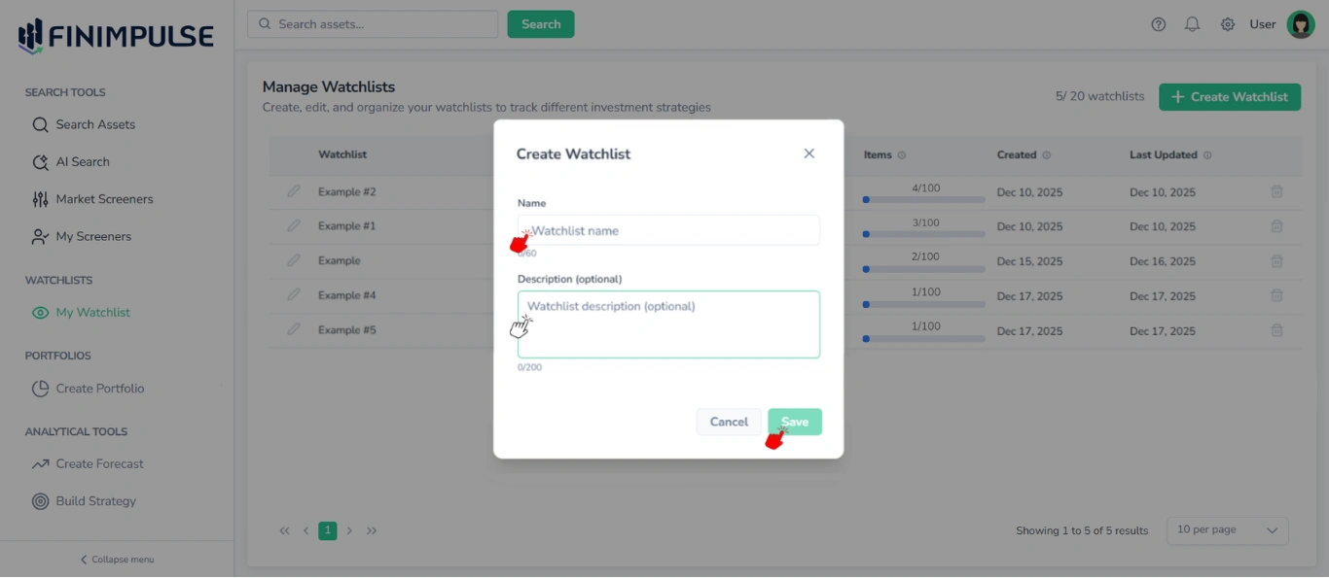Click the next page chevron in pagination
This screenshot has height=578, width=1329.
pyautogui.click(x=349, y=530)
